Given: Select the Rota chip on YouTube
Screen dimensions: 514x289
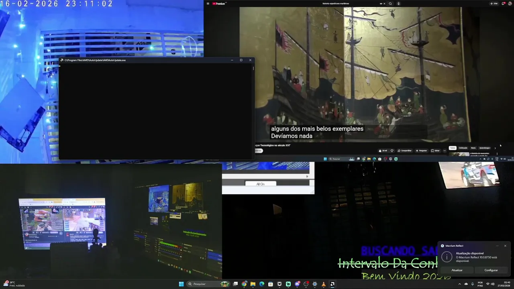Looking at the screenshot, I should click(473, 148).
